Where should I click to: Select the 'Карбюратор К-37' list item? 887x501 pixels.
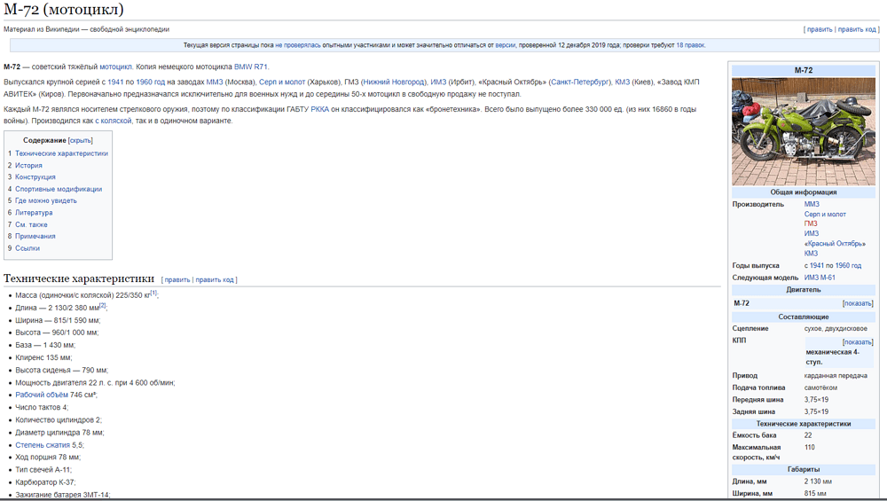[44, 482]
